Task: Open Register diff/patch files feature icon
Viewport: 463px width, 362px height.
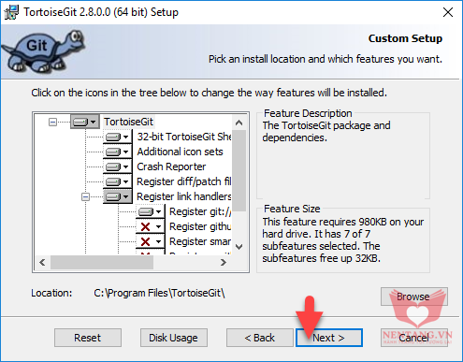Action: [118, 181]
